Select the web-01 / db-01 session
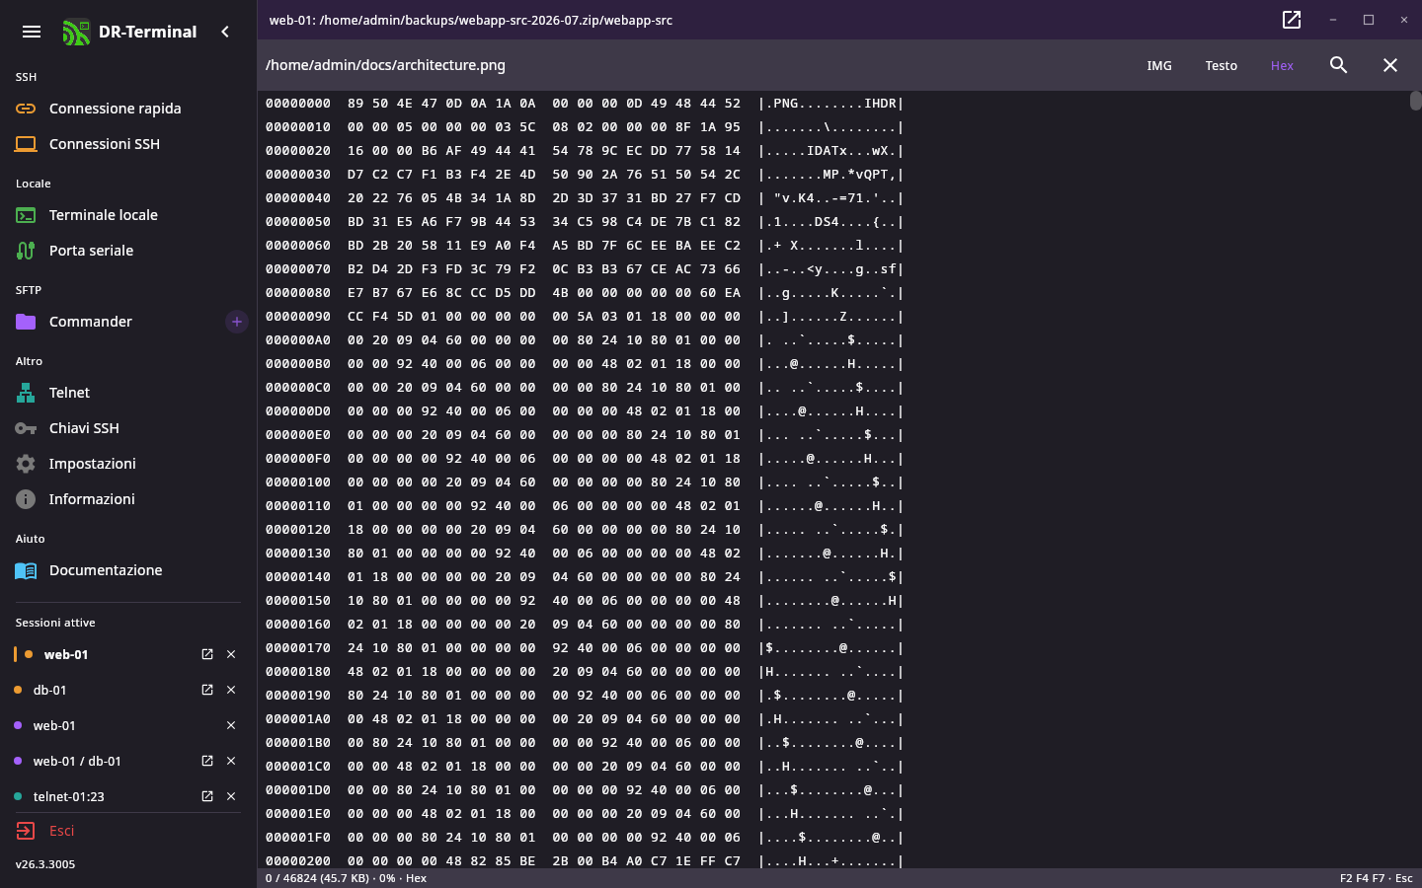Image resolution: width=1422 pixels, height=888 pixels. [x=77, y=761]
